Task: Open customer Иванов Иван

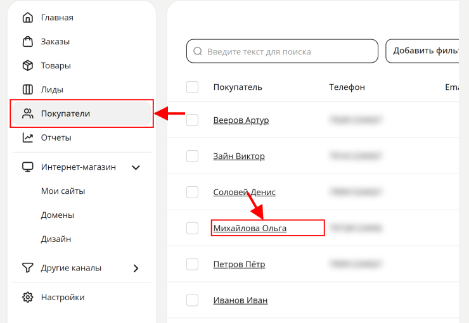Action: (x=240, y=300)
